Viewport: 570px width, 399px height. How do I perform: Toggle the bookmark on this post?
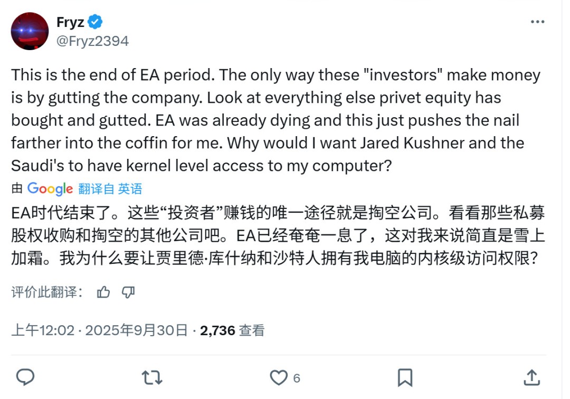(x=406, y=378)
